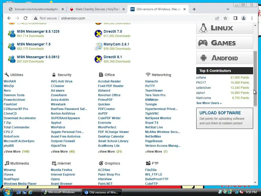
Task: Click the Utilities wrench icon
Action: (7, 75)
